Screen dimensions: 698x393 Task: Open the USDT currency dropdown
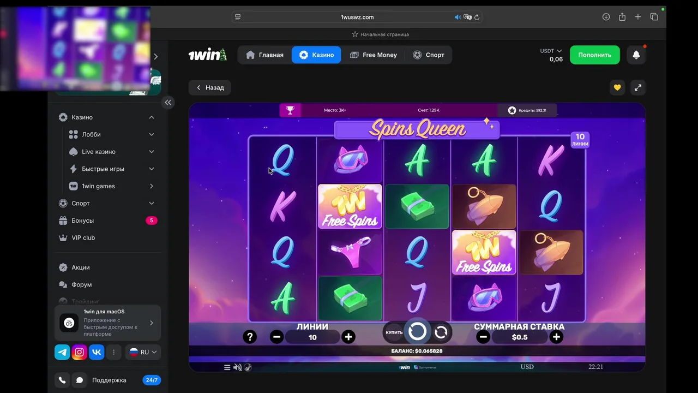point(551,51)
